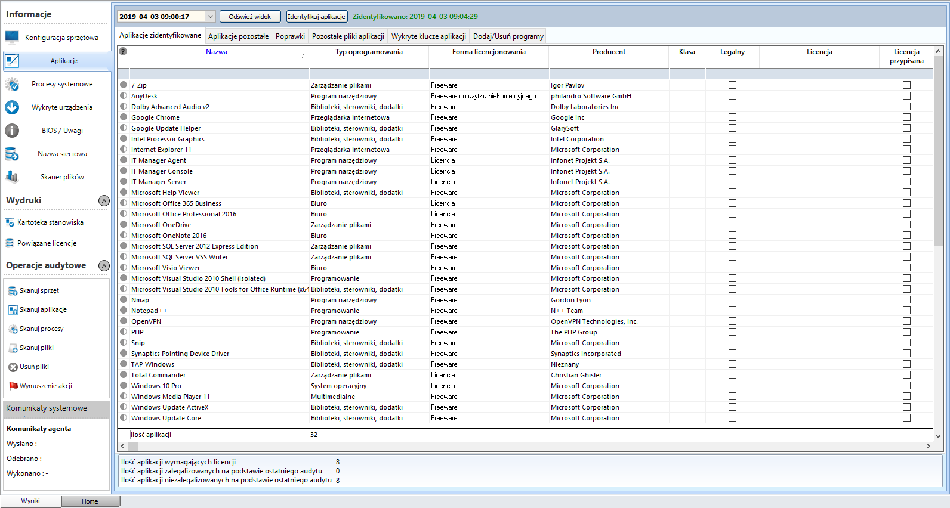The height and width of the screenshot is (508, 950).
Task: Click status icon beside Notepad++ row
Action: tap(124, 310)
